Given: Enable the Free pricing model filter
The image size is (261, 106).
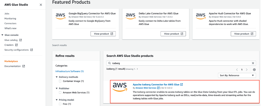Looking at the screenshot, I should 60,104.
